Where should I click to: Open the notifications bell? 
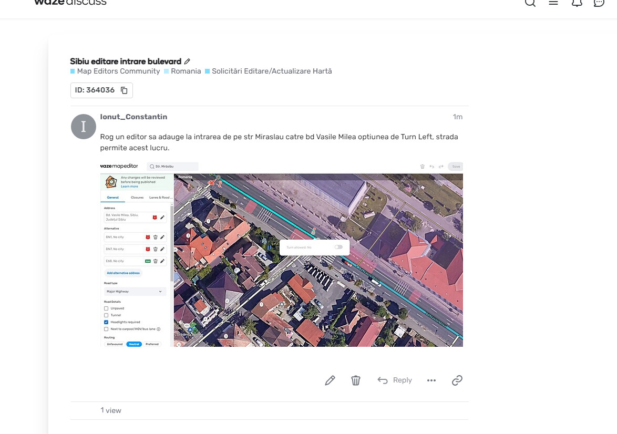(x=577, y=3)
